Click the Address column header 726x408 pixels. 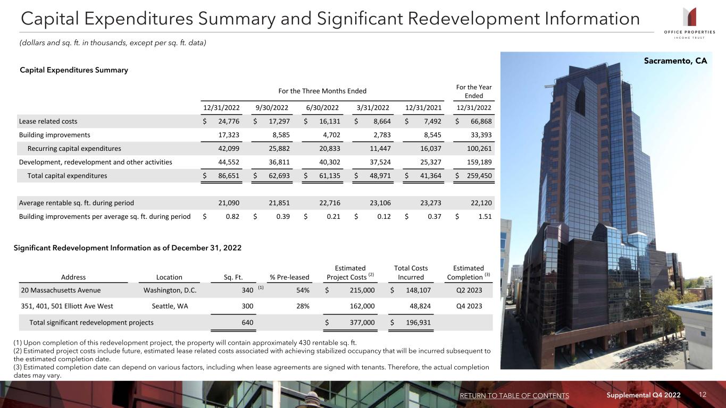(73, 277)
